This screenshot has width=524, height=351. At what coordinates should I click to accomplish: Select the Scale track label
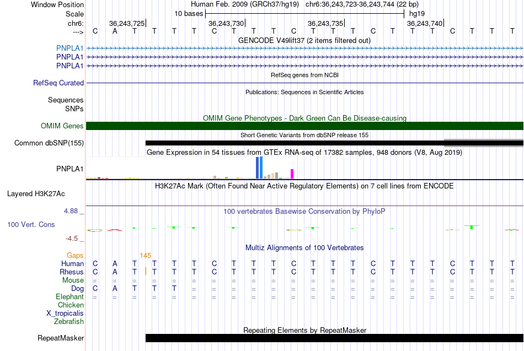coord(74,14)
